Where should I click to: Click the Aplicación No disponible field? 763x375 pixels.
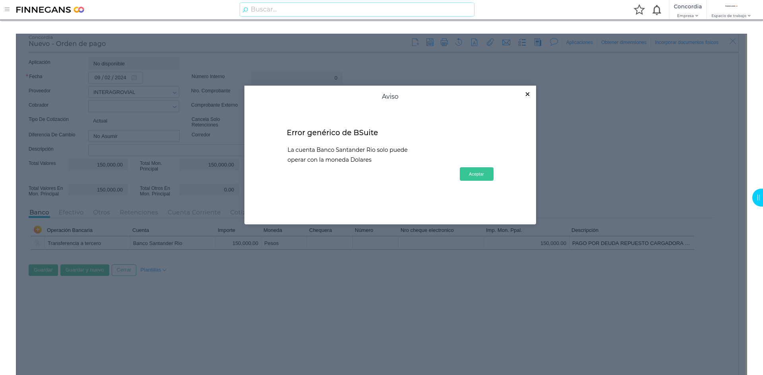(x=134, y=63)
